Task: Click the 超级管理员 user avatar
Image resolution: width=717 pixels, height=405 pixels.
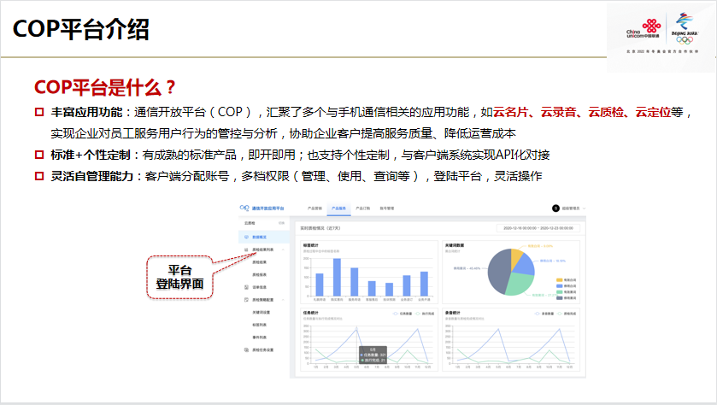Action: [x=555, y=208]
